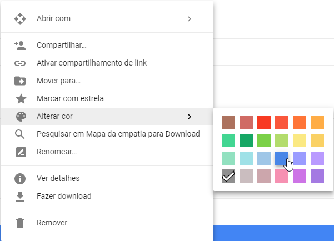Click the Ver detalhes info icon
Viewport: 334px width, 241px height.
point(20,179)
